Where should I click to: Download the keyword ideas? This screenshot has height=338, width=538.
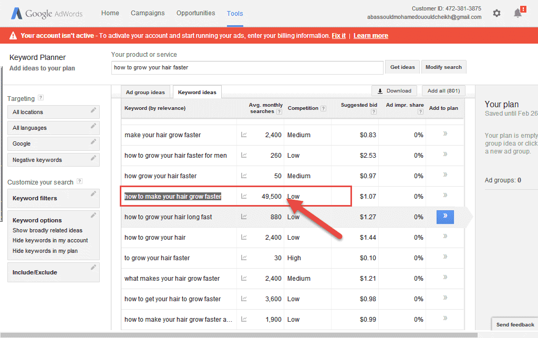pos(394,91)
